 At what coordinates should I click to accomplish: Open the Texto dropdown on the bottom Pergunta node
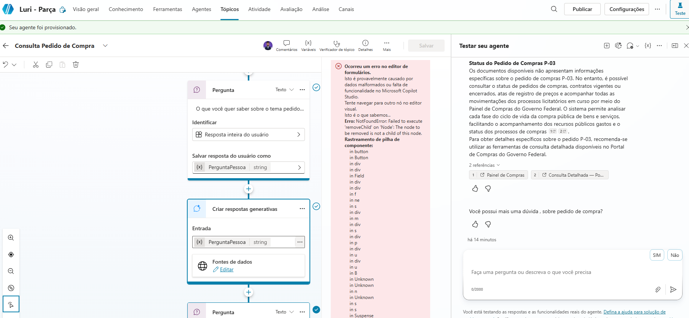click(x=285, y=312)
